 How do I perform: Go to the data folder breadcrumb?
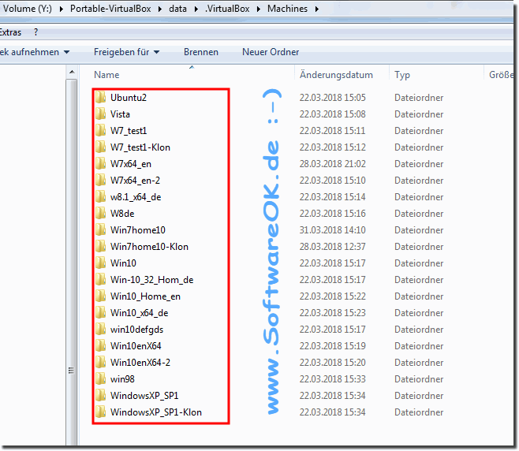coord(177,9)
